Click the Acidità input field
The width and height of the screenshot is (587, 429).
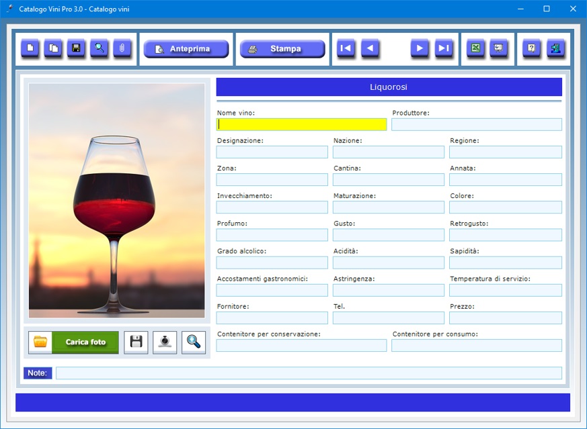(389, 263)
